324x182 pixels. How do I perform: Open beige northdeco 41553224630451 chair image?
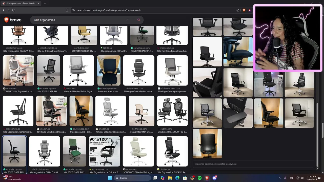pos(141,111)
